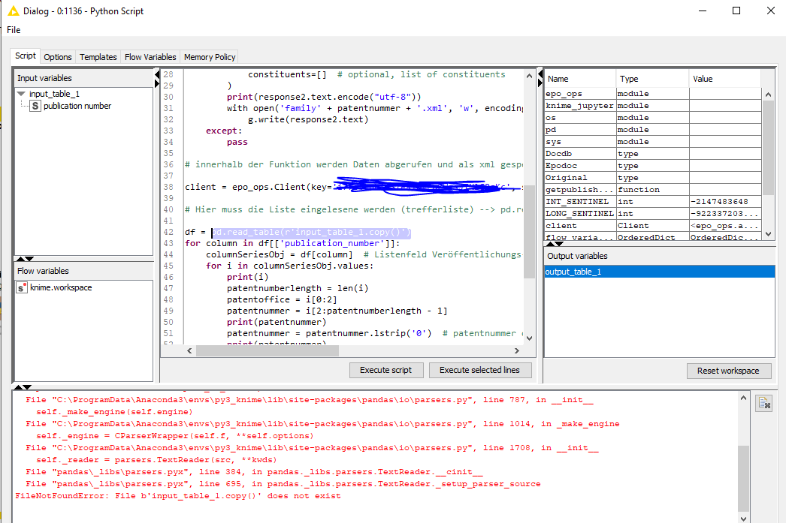Expand the input variables side panel with the right-pointing divider arrow
This screenshot has width=786, height=523.
coord(157,83)
